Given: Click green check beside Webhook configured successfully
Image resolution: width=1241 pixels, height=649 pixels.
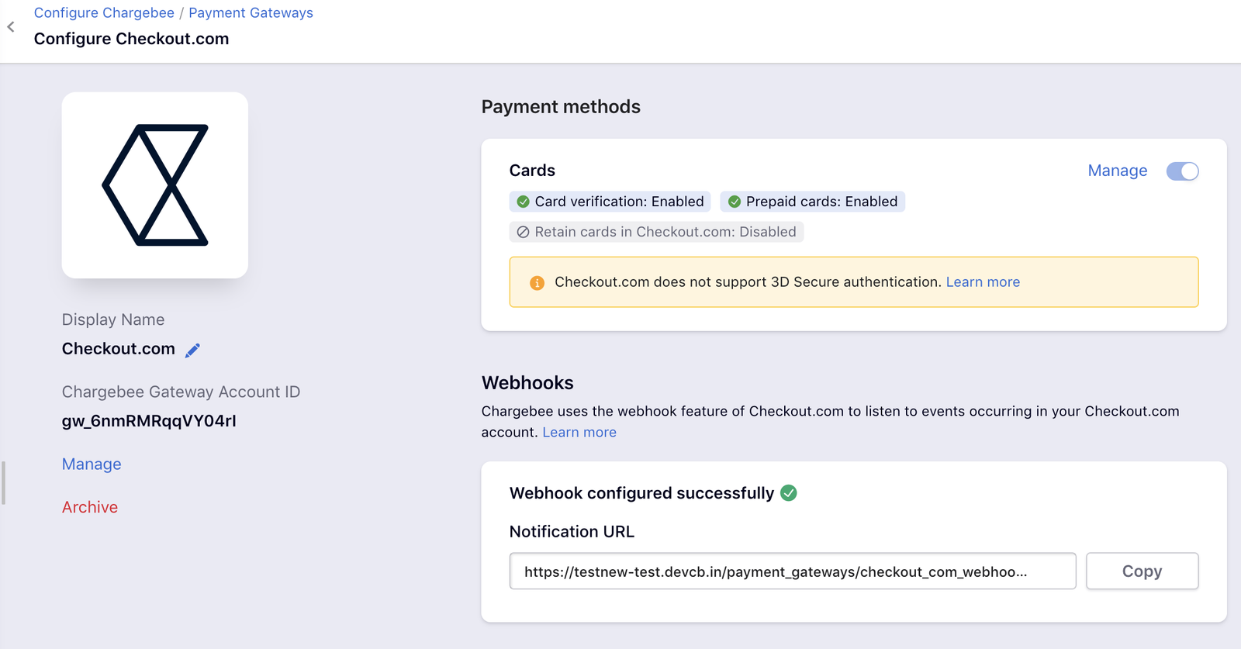Looking at the screenshot, I should pyautogui.click(x=789, y=493).
